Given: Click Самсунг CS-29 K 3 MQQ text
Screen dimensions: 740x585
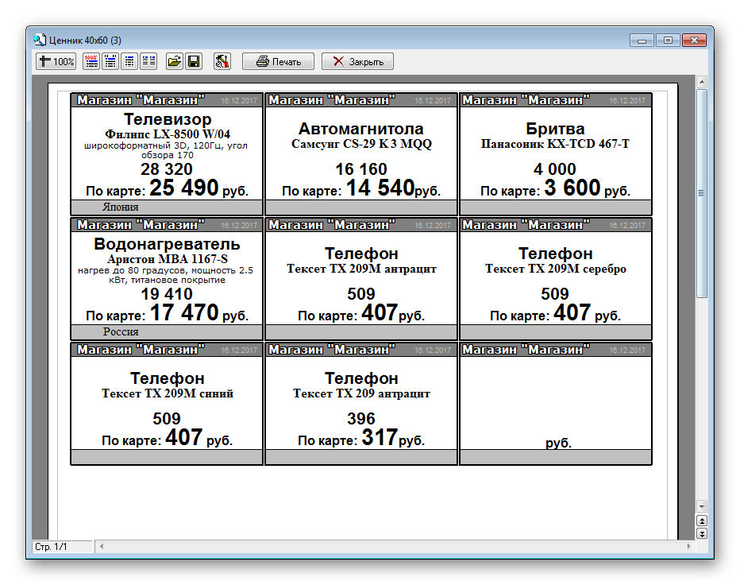Looking at the screenshot, I should tap(361, 144).
